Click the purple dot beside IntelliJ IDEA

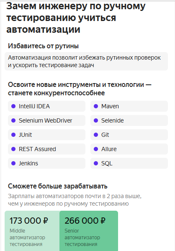pos(13,106)
